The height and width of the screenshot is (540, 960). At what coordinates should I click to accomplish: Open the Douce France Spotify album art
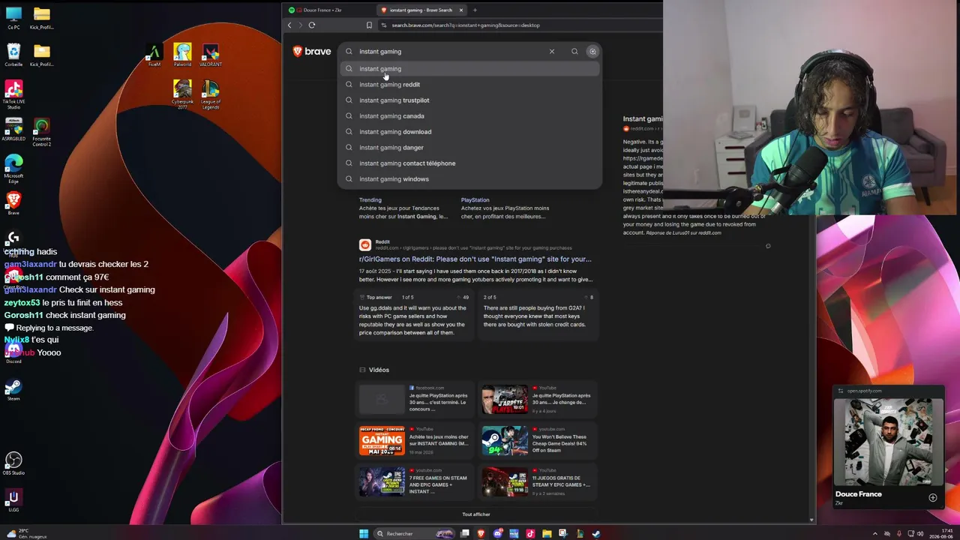[x=889, y=442]
